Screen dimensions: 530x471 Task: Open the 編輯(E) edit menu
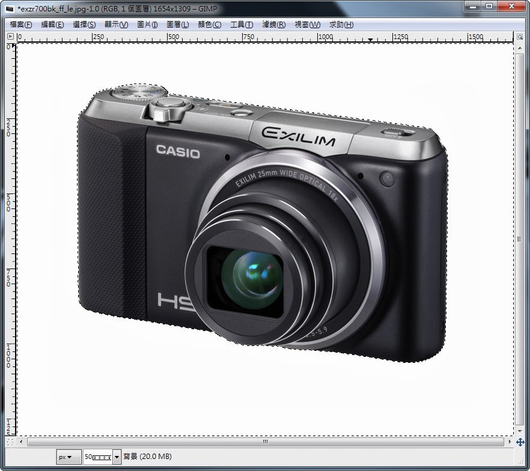click(x=52, y=25)
